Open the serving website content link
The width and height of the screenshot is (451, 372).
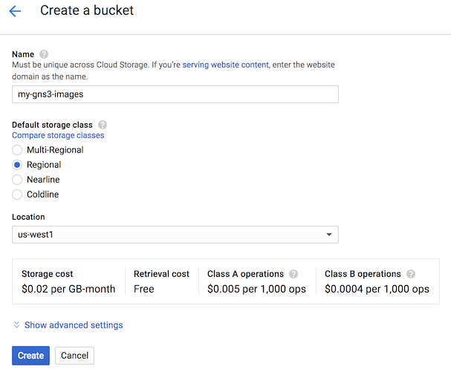click(225, 65)
